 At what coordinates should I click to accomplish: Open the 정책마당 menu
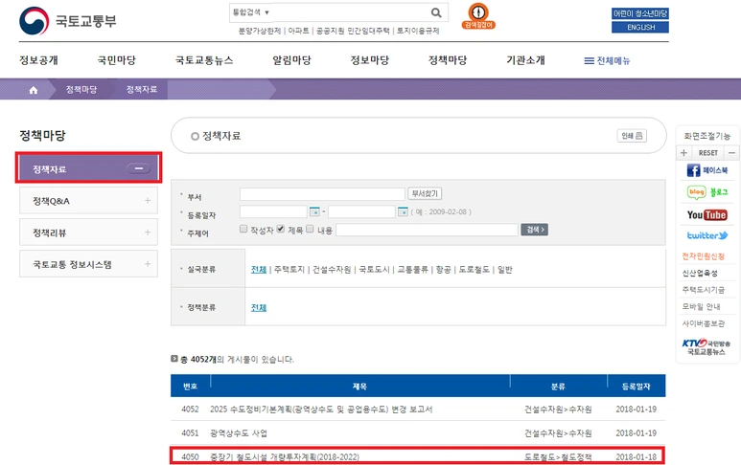[448, 60]
